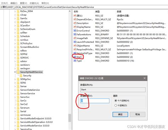Expand the ServiceModelEndpoint 3.0.0.0 node
168x130 pixels.
click(x=15, y=119)
